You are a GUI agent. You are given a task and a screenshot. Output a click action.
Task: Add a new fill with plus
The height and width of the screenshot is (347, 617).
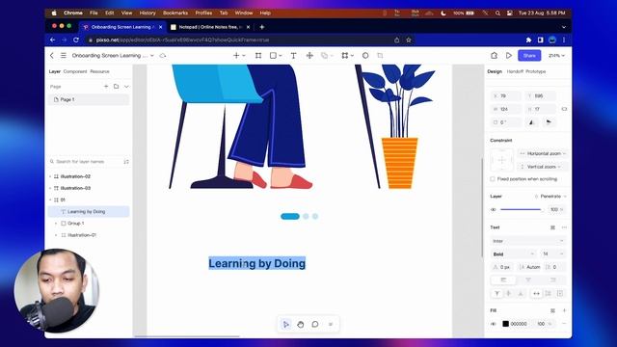(564, 310)
